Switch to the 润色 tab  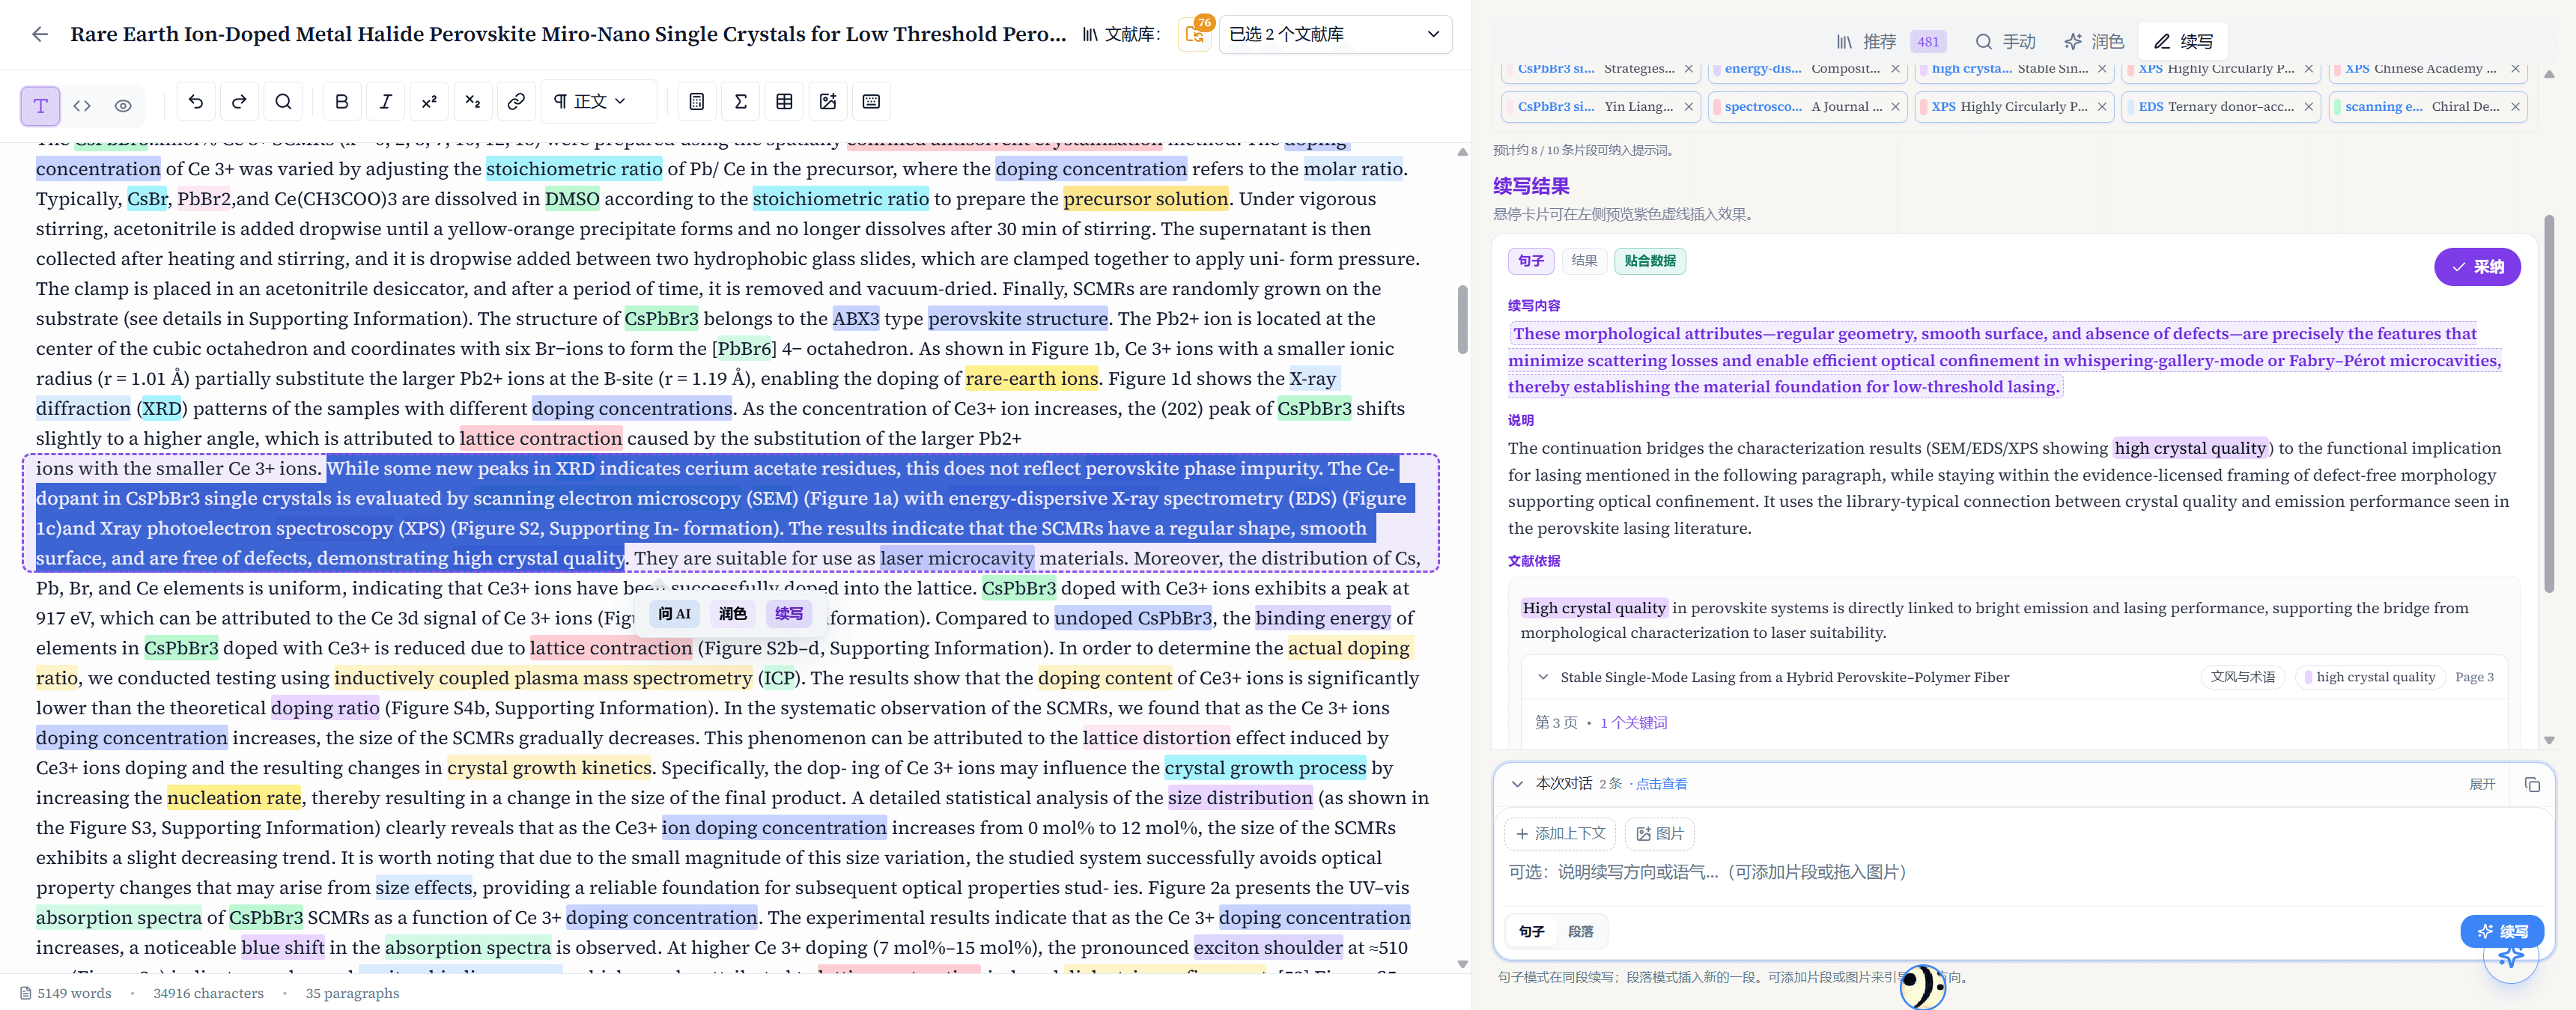click(x=2093, y=41)
